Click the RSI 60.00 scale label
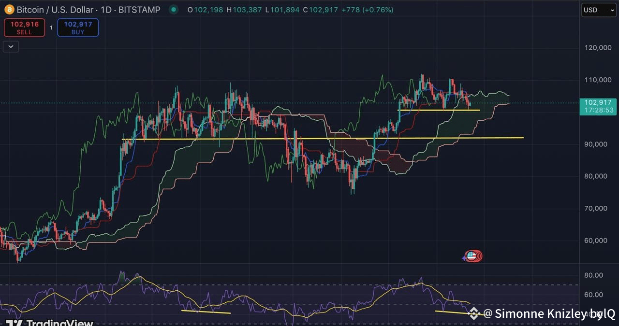 coord(594,295)
